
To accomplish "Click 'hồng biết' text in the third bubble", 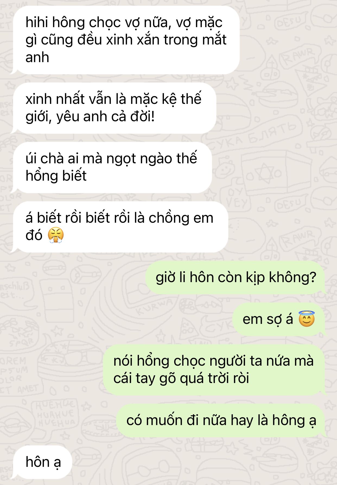I will (x=56, y=176).
